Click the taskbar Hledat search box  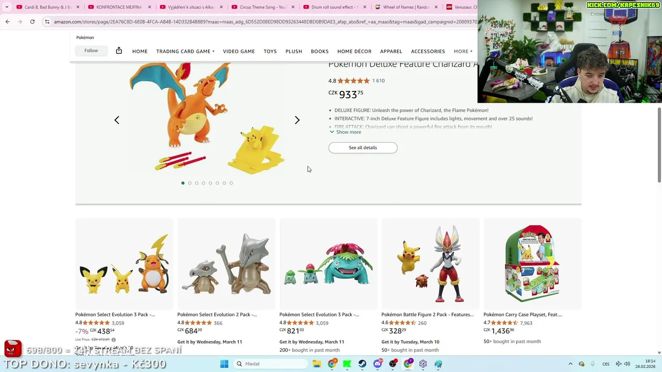(x=270, y=364)
